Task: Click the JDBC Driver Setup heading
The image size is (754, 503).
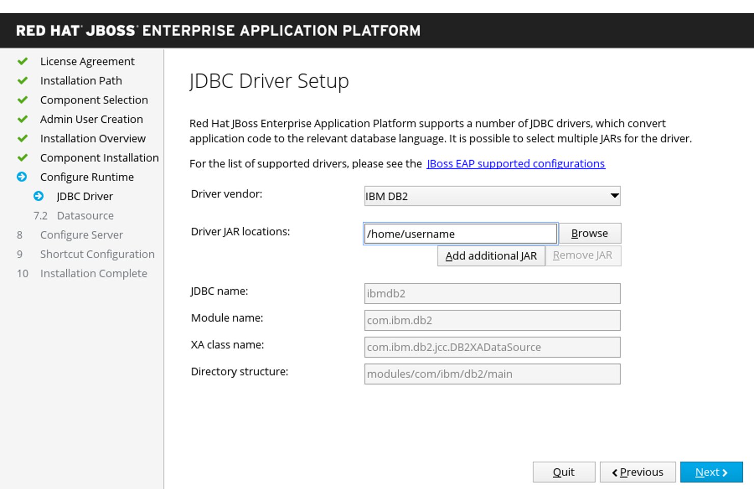Action: click(269, 82)
